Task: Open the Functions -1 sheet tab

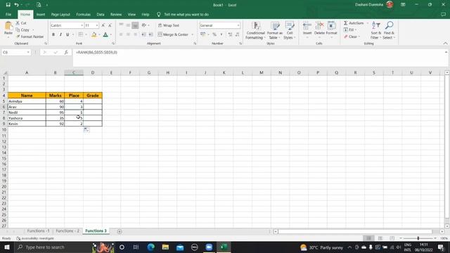Action: click(x=38, y=231)
